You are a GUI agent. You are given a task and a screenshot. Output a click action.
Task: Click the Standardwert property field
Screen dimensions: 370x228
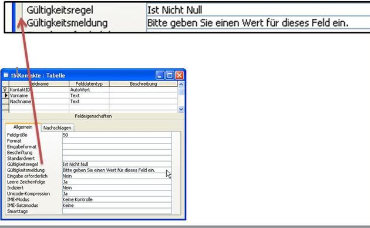117,159
